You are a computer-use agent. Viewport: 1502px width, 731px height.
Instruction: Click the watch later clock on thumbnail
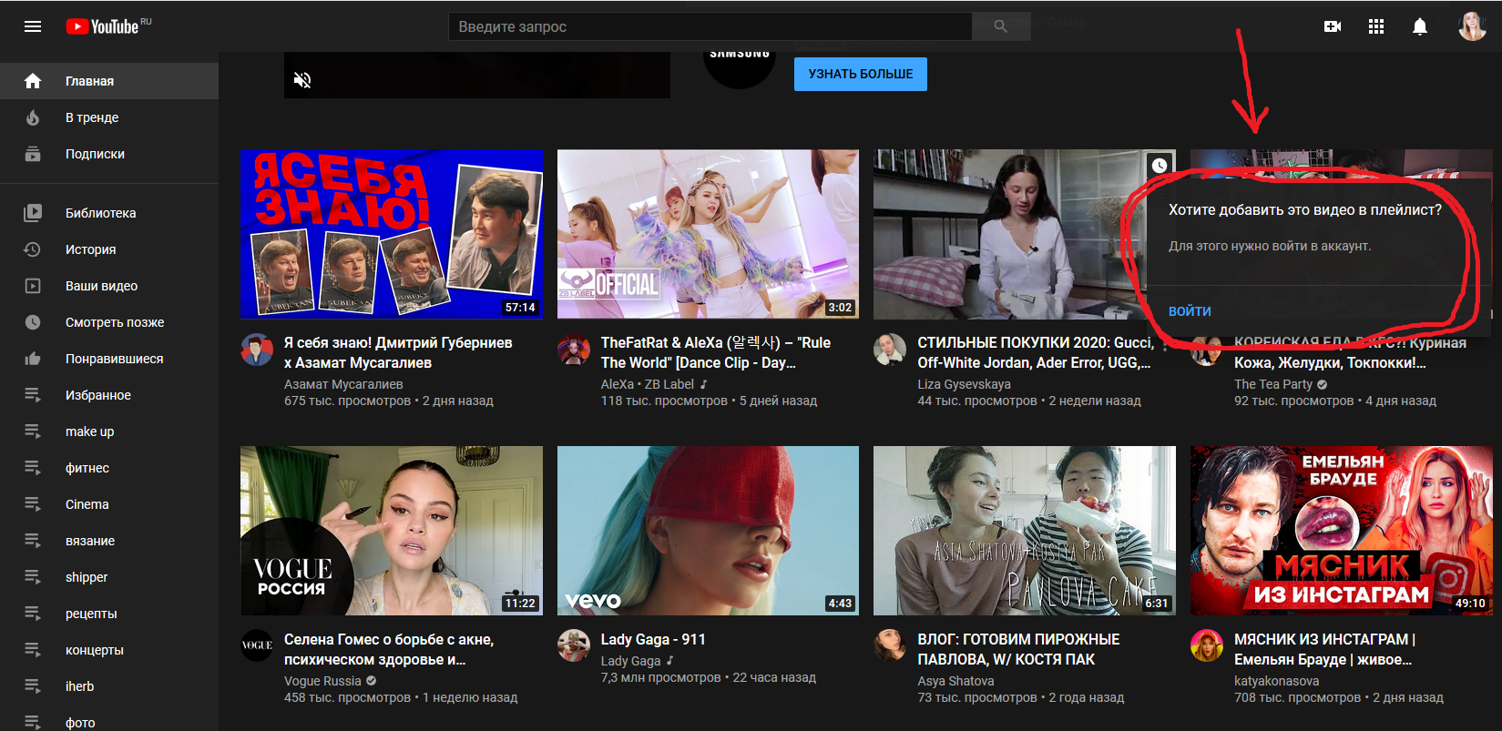1159,166
